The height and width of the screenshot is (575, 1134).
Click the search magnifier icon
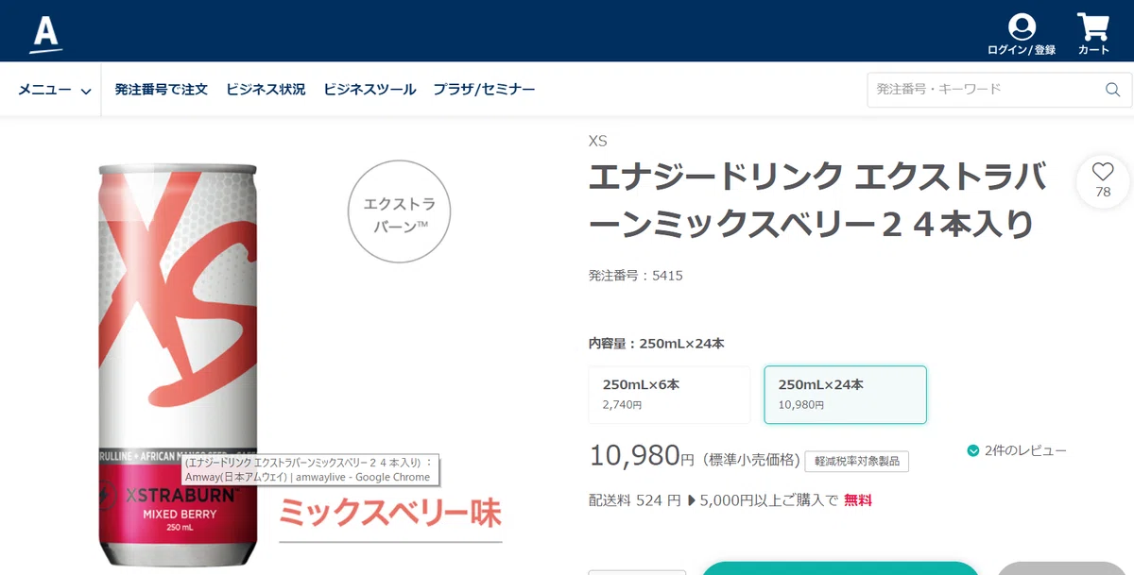point(1112,90)
